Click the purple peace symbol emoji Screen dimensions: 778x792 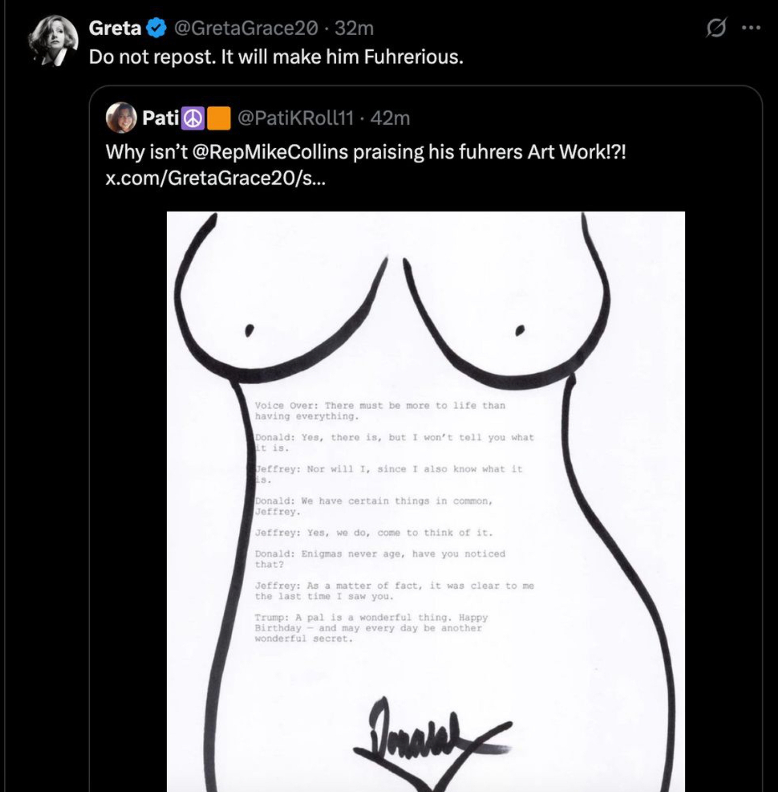[193, 119]
